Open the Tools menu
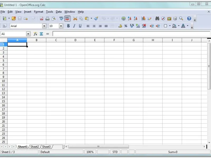This screenshot has height=158, width=211. click(49, 12)
